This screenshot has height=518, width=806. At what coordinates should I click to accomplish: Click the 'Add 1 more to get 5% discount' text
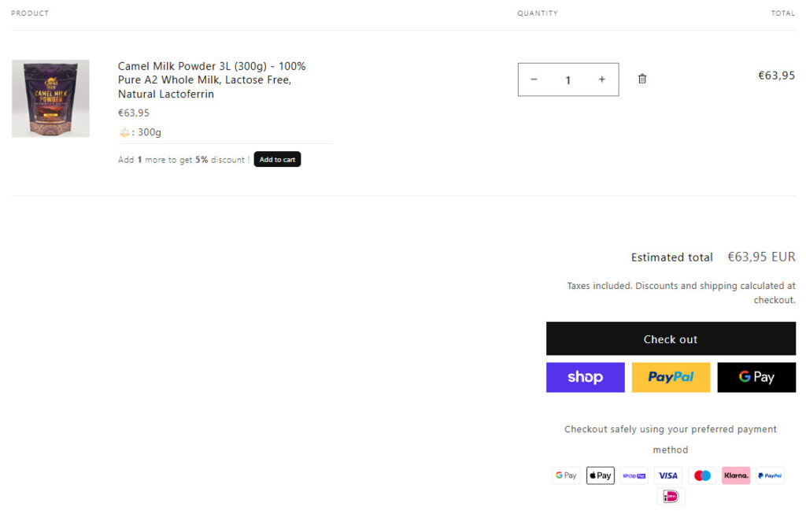coord(183,160)
